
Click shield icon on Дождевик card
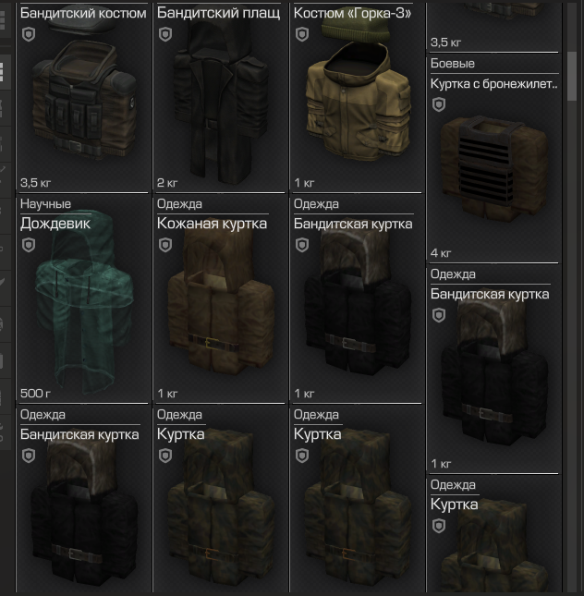(x=29, y=245)
